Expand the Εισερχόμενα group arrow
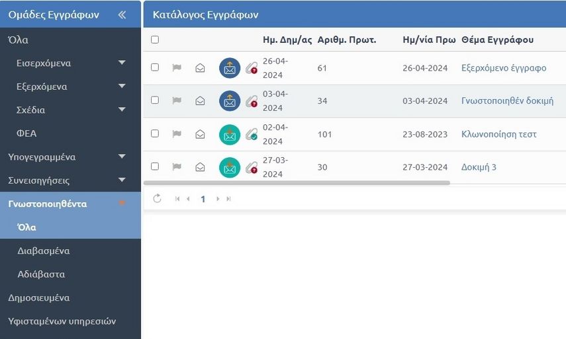This screenshot has height=339, width=566. point(122,63)
